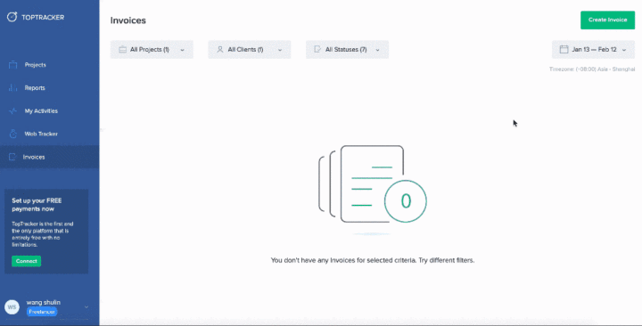Click the calendar icon in date range filter
Image resolution: width=642 pixels, height=326 pixels.
[564, 49]
